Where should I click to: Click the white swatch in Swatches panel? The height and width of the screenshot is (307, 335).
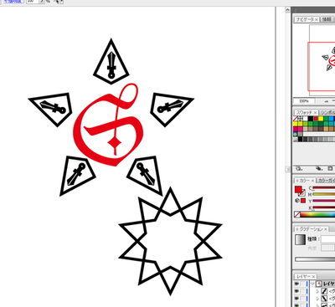point(306,119)
